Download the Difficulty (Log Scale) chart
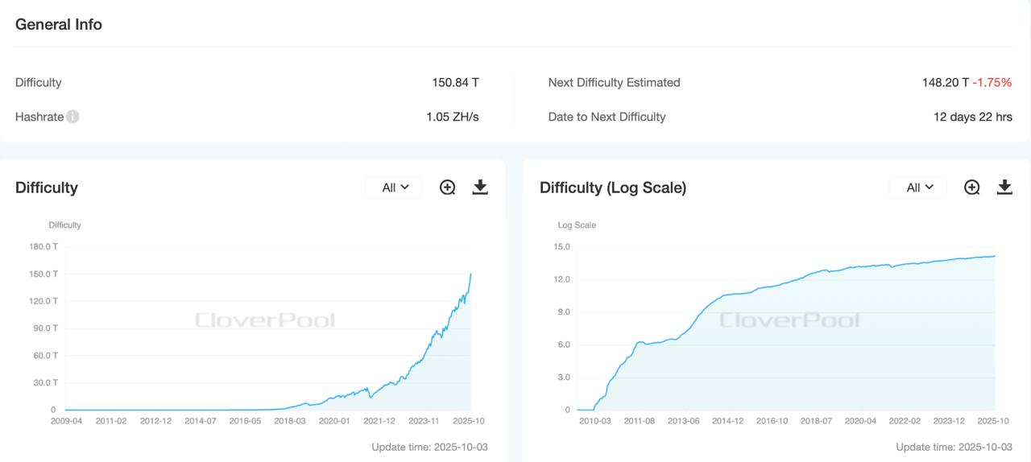Screen dimensions: 1031x462 [1004, 188]
